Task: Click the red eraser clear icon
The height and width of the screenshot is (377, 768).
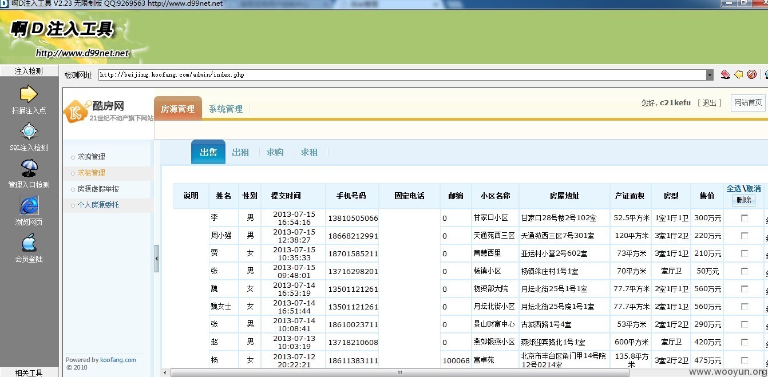Action: pyautogui.click(x=726, y=74)
